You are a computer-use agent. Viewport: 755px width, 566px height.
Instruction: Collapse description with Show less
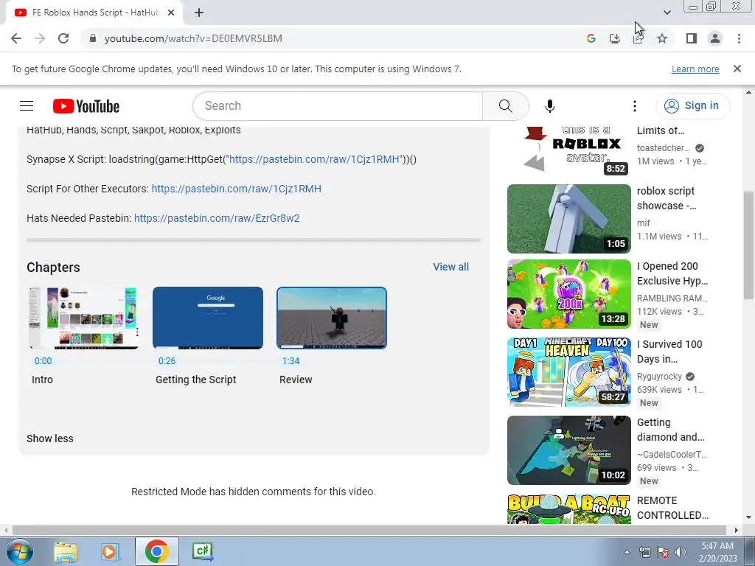pyautogui.click(x=50, y=439)
